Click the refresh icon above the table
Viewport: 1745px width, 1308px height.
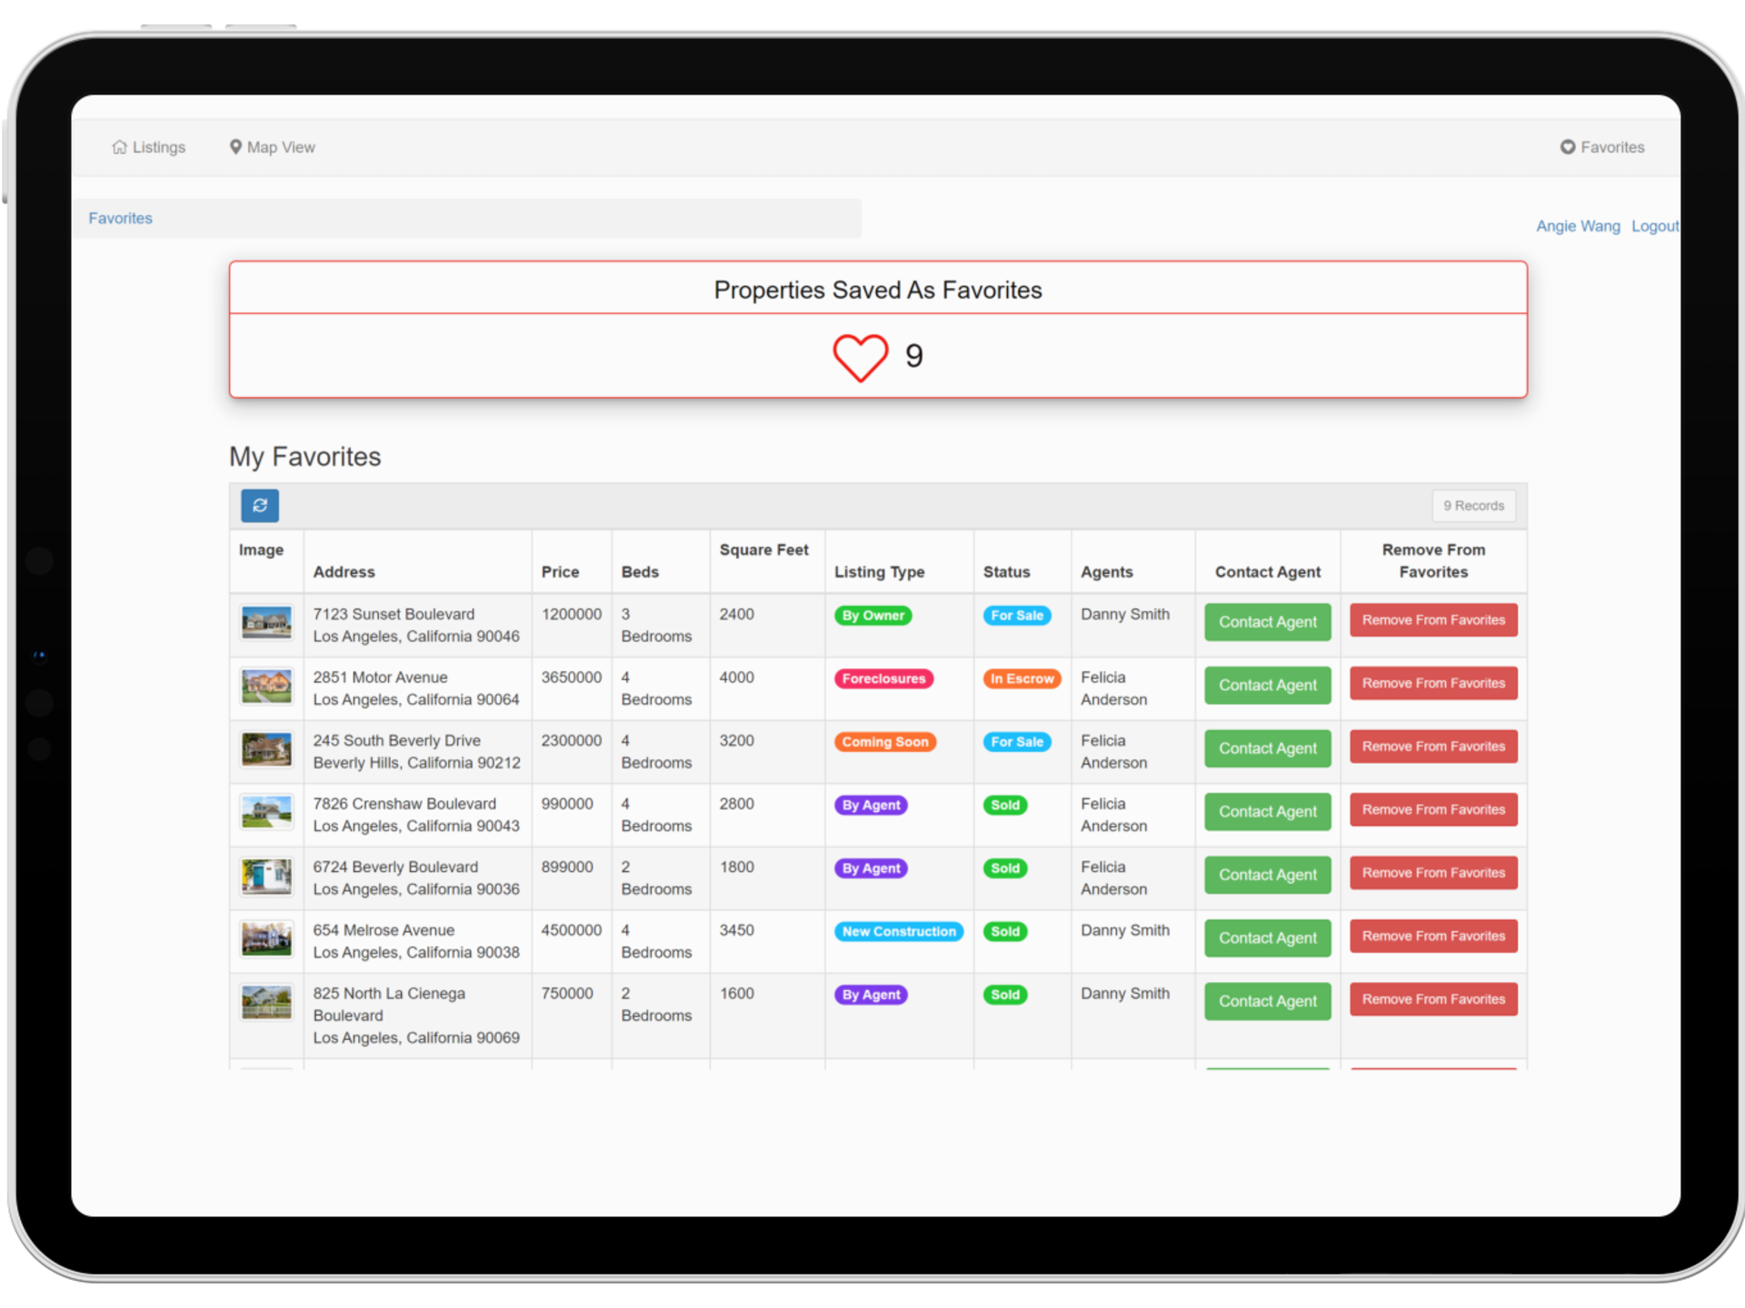click(x=260, y=506)
